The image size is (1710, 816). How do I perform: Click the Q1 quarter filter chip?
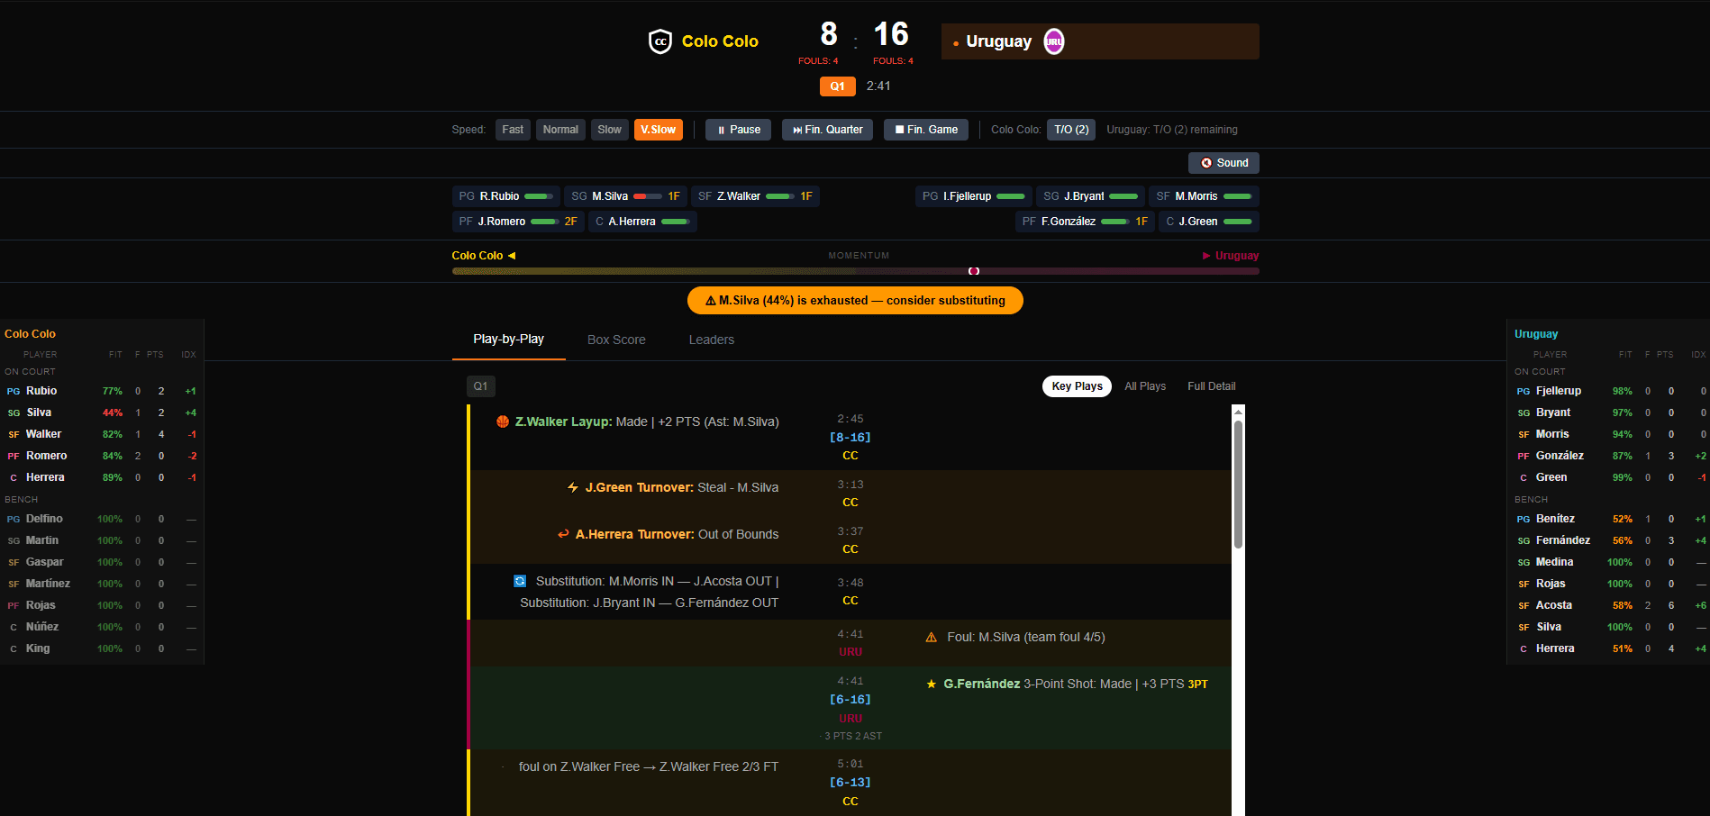[x=481, y=386]
